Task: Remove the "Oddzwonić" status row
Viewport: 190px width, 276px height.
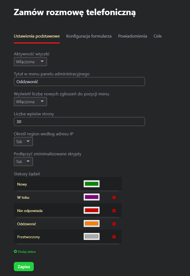Action: tap(114, 224)
